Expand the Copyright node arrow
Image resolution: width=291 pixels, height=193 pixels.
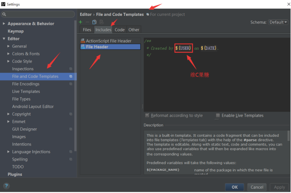(8, 114)
